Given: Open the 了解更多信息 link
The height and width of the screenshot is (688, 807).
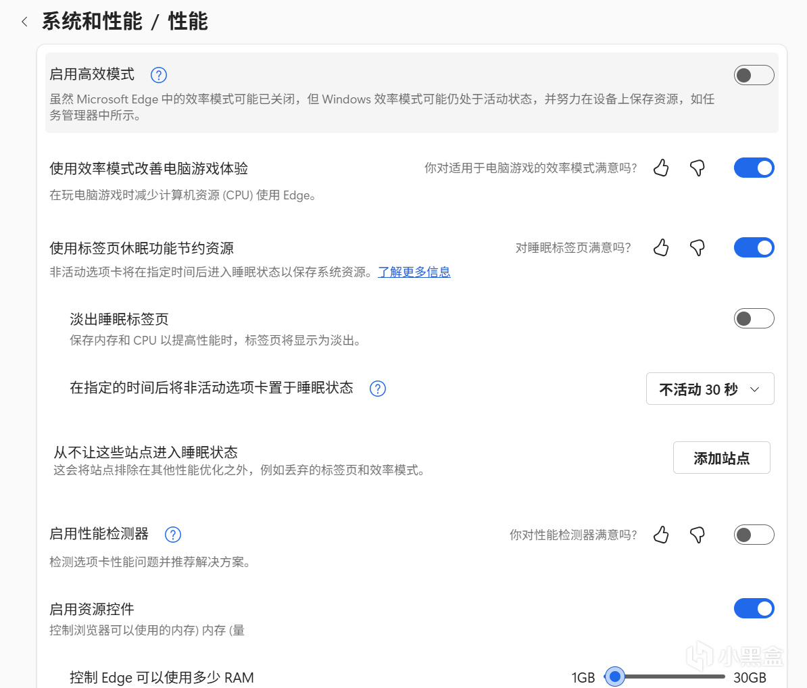Looking at the screenshot, I should point(414,272).
